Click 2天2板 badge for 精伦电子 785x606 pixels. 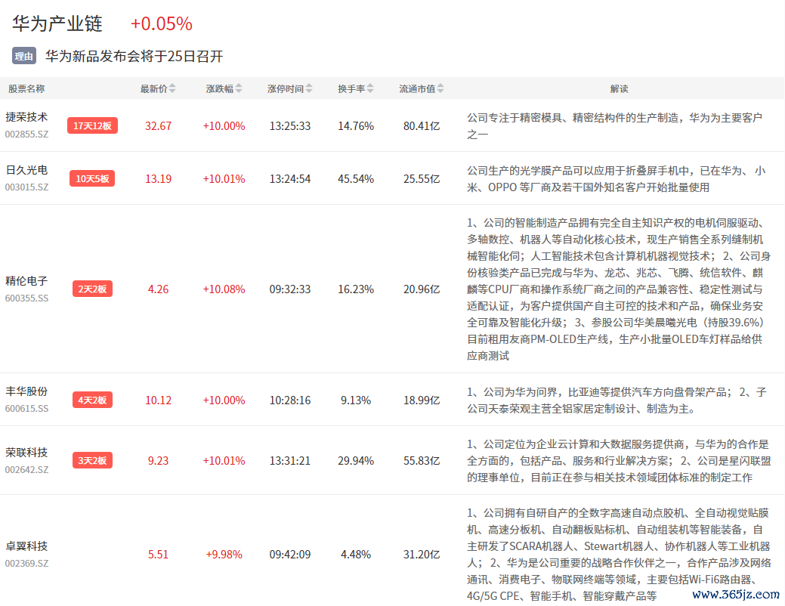click(x=92, y=289)
